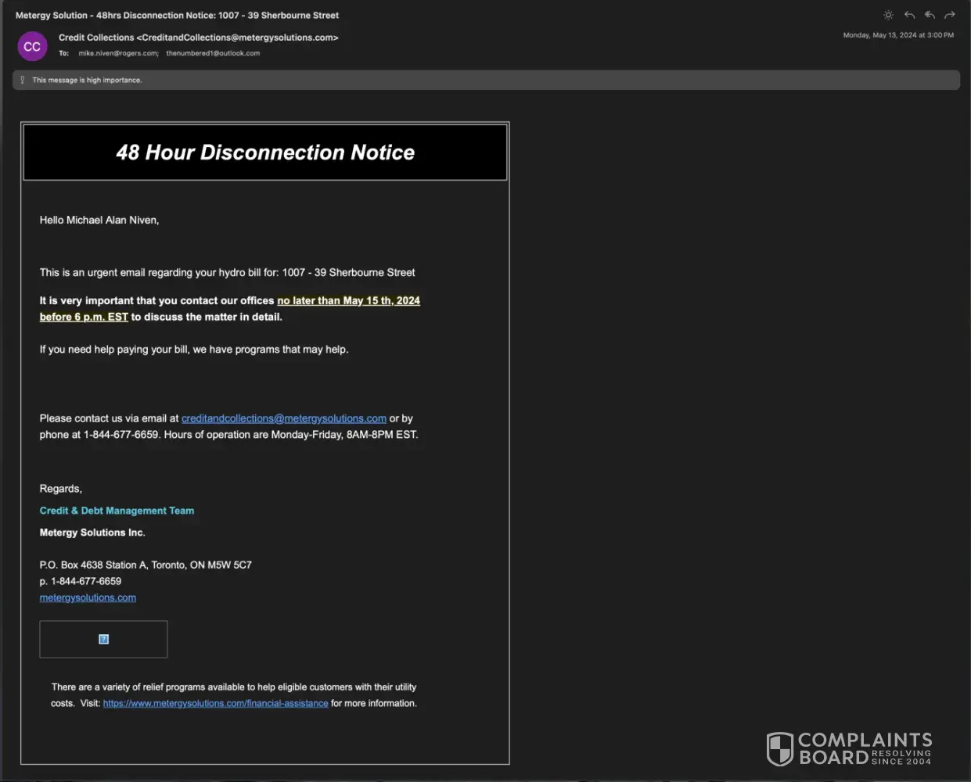Toggle the light/dark background sun icon
This screenshot has height=782, width=971.
point(888,15)
